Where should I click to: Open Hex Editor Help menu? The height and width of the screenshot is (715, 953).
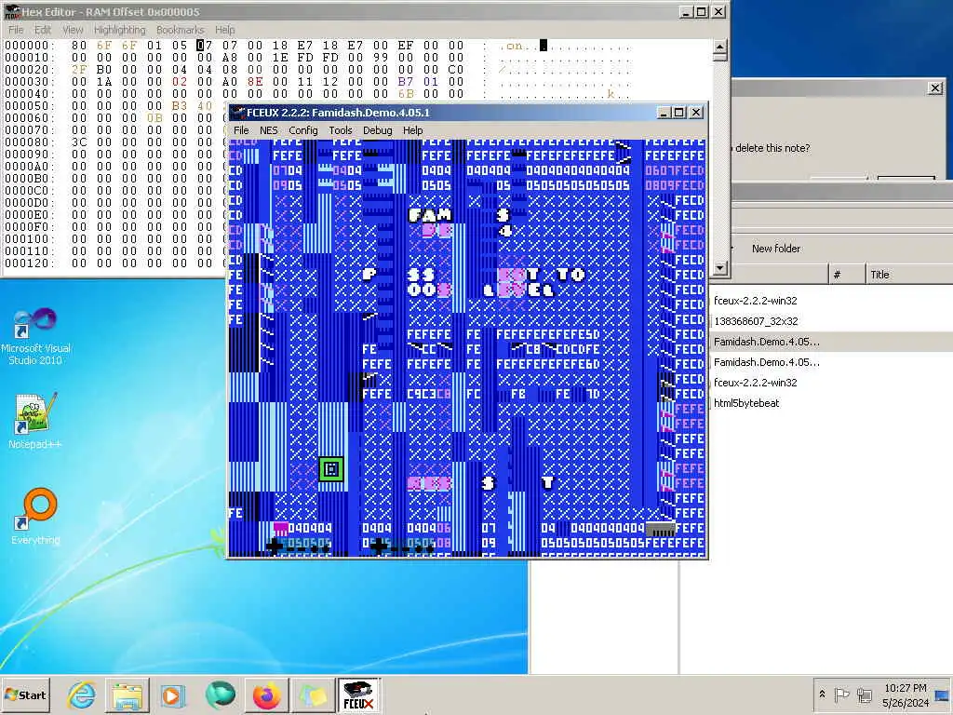point(224,30)
